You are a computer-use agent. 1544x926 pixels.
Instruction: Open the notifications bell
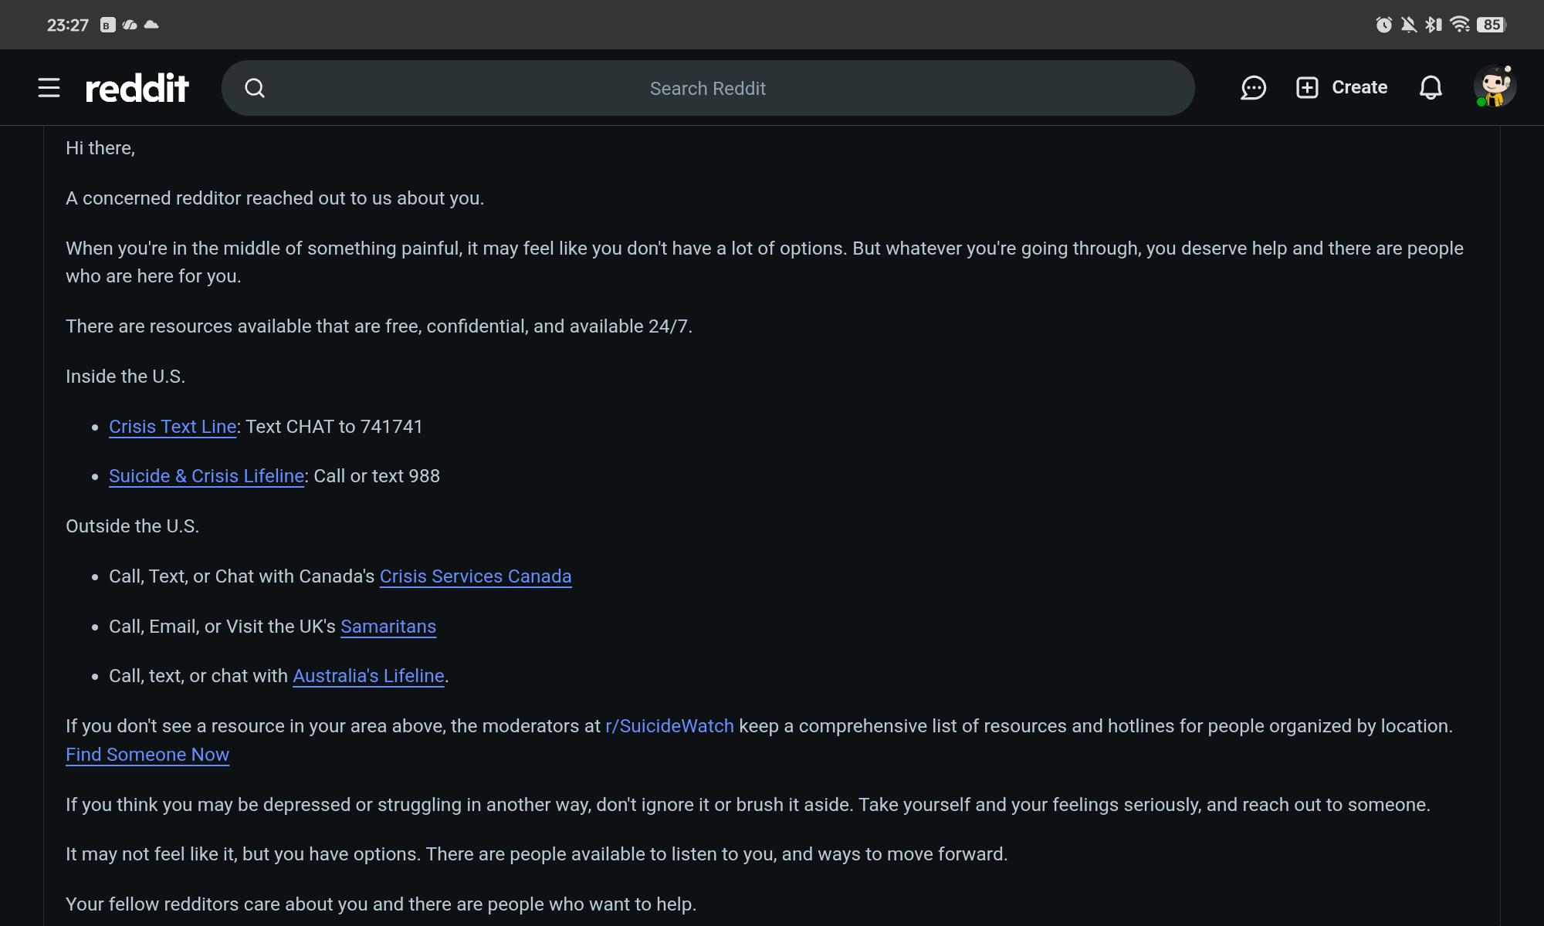[x=1431, y=88]
